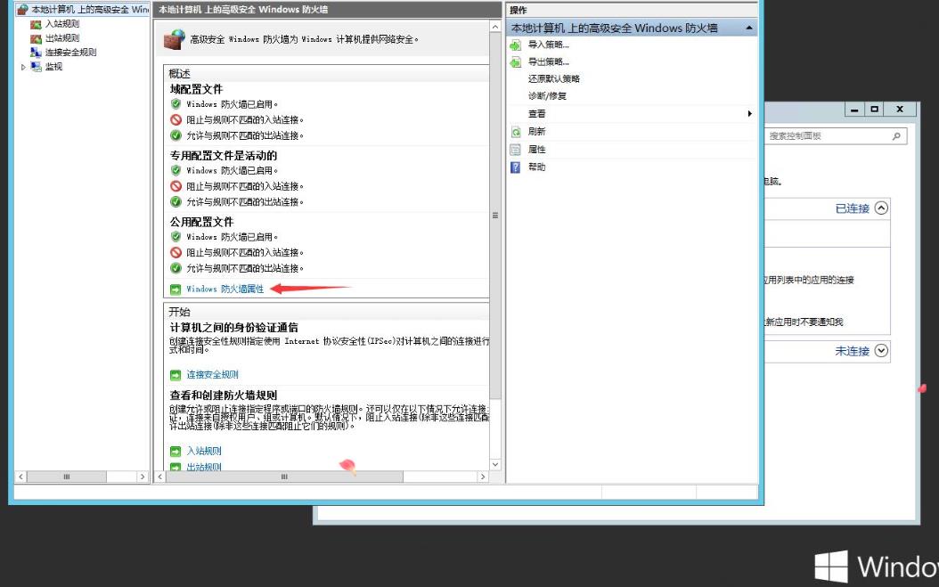
Task: Click center pane horizontal scrollbar left arrow
Action: click(x=159, y=477)
